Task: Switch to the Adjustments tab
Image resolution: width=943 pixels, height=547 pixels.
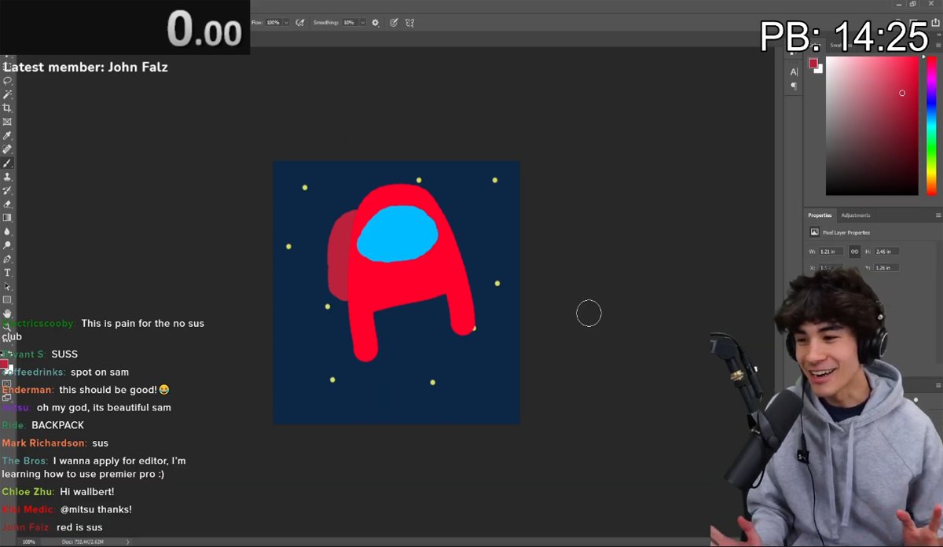Action: tap(856, 215)
